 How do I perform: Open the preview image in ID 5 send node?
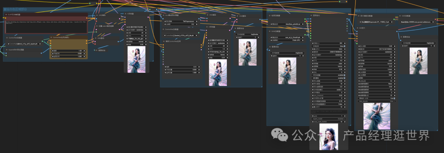[418, 61]
